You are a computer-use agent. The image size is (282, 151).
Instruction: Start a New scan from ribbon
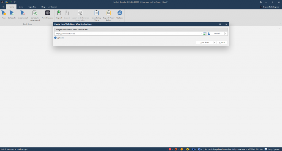(4, 15)
